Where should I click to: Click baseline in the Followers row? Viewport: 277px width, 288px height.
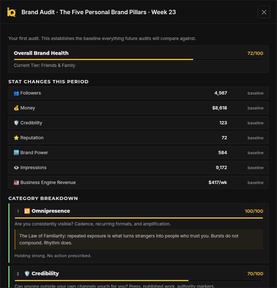[255, 93]
